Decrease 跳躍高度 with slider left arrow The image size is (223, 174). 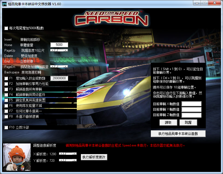[53, 50]
